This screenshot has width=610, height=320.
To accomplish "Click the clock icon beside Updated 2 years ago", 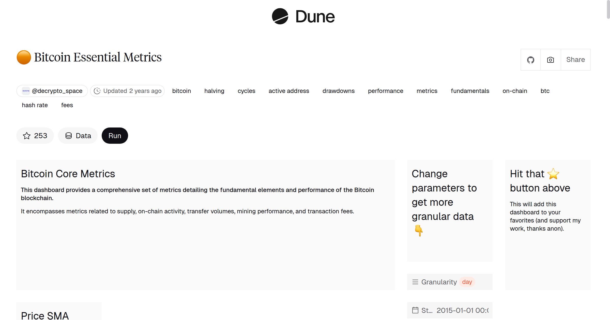I will 97,91.
